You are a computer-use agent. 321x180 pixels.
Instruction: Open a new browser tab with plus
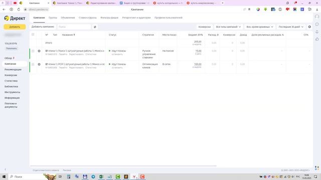(223, 3)
